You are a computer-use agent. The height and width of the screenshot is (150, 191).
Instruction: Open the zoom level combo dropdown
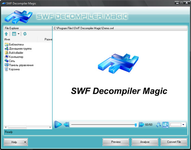pos(183,125)
